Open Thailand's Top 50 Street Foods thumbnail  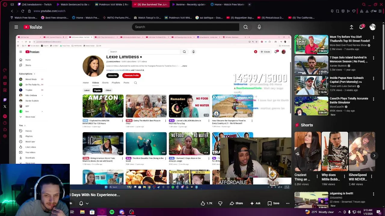(x=311, y=44)
